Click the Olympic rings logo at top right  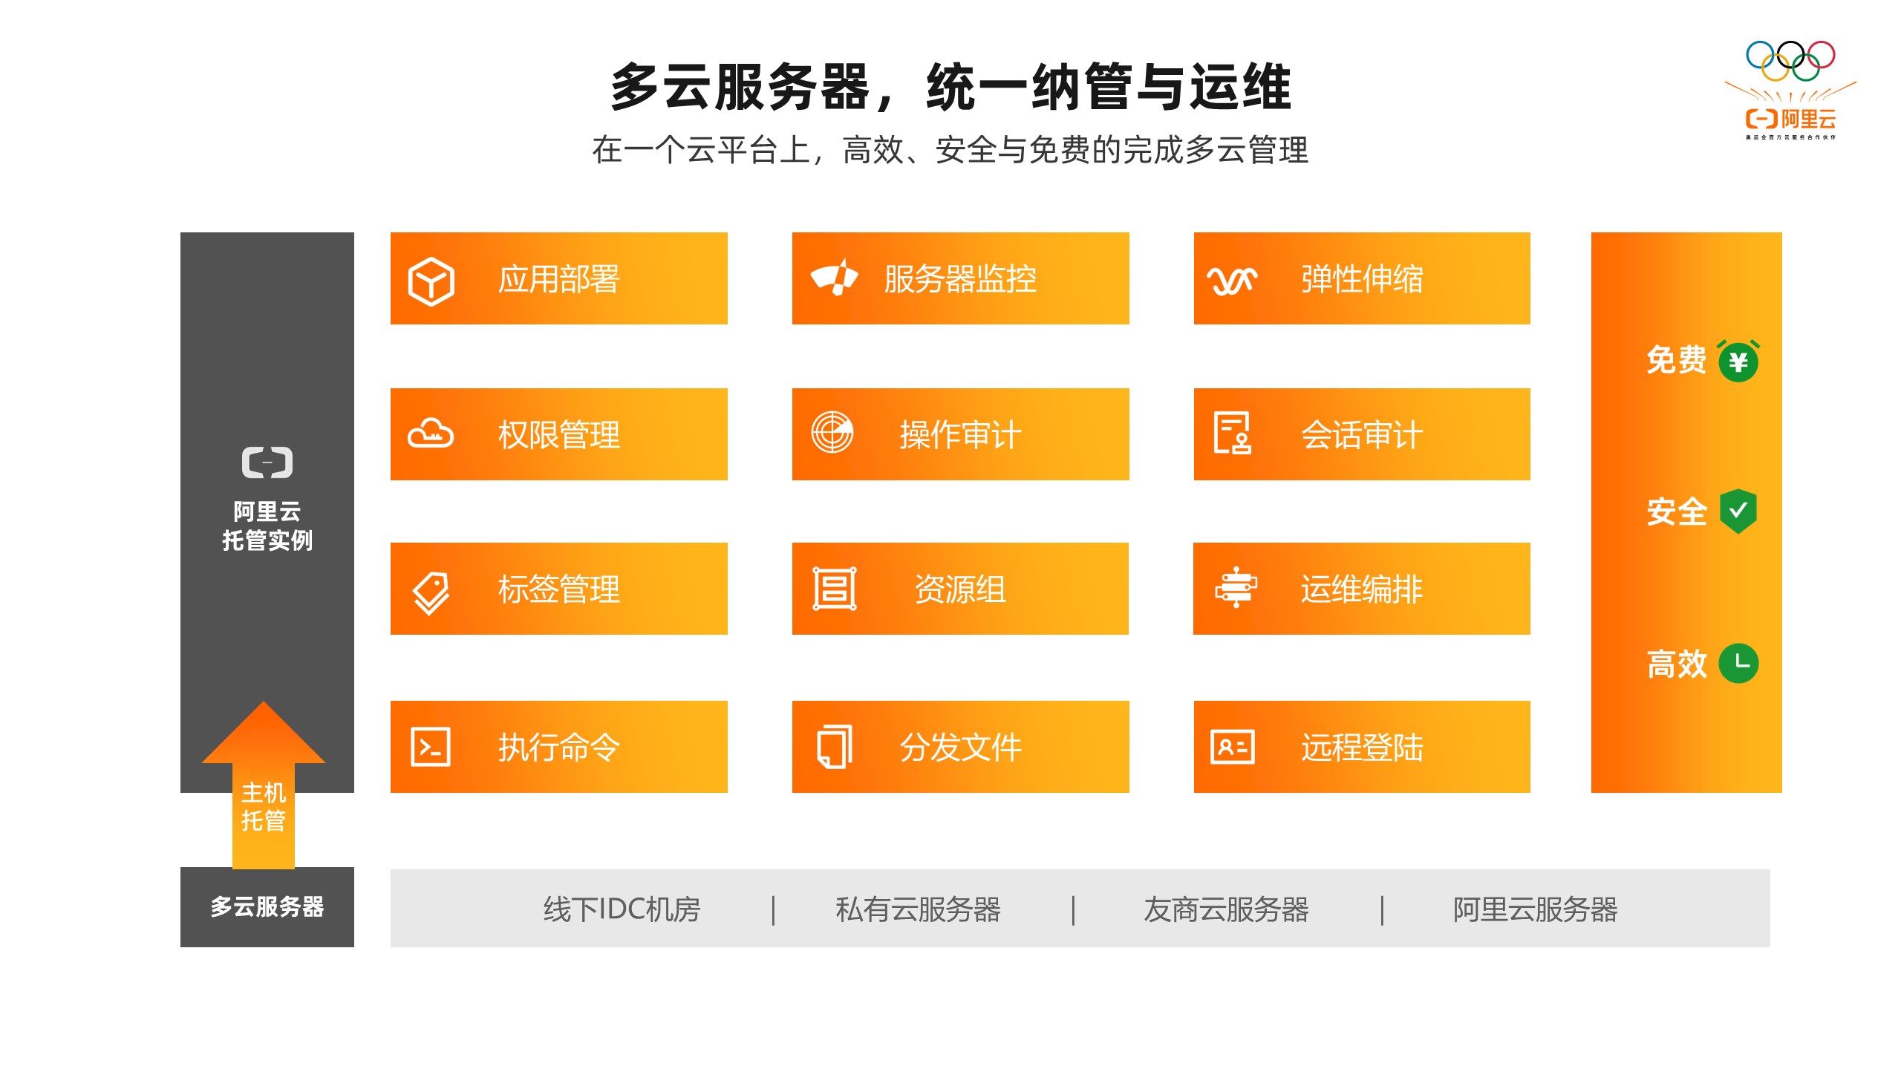pyautogui.click(x=1790, y=61)
